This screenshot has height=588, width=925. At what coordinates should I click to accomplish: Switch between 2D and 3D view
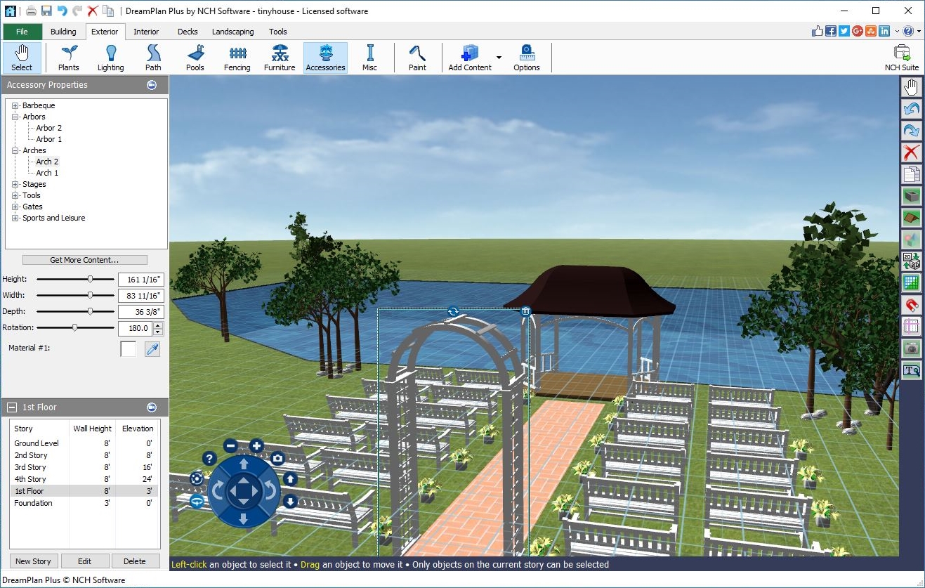(x=911, y=261)
